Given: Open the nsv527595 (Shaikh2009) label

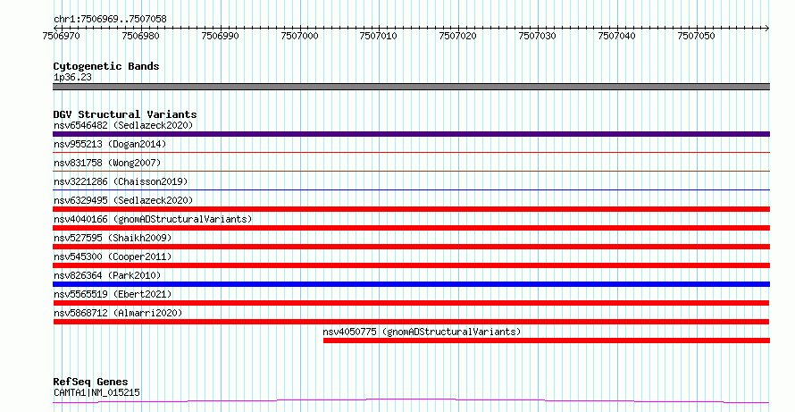Looking at the screenshot, I should tap(113, 238).
